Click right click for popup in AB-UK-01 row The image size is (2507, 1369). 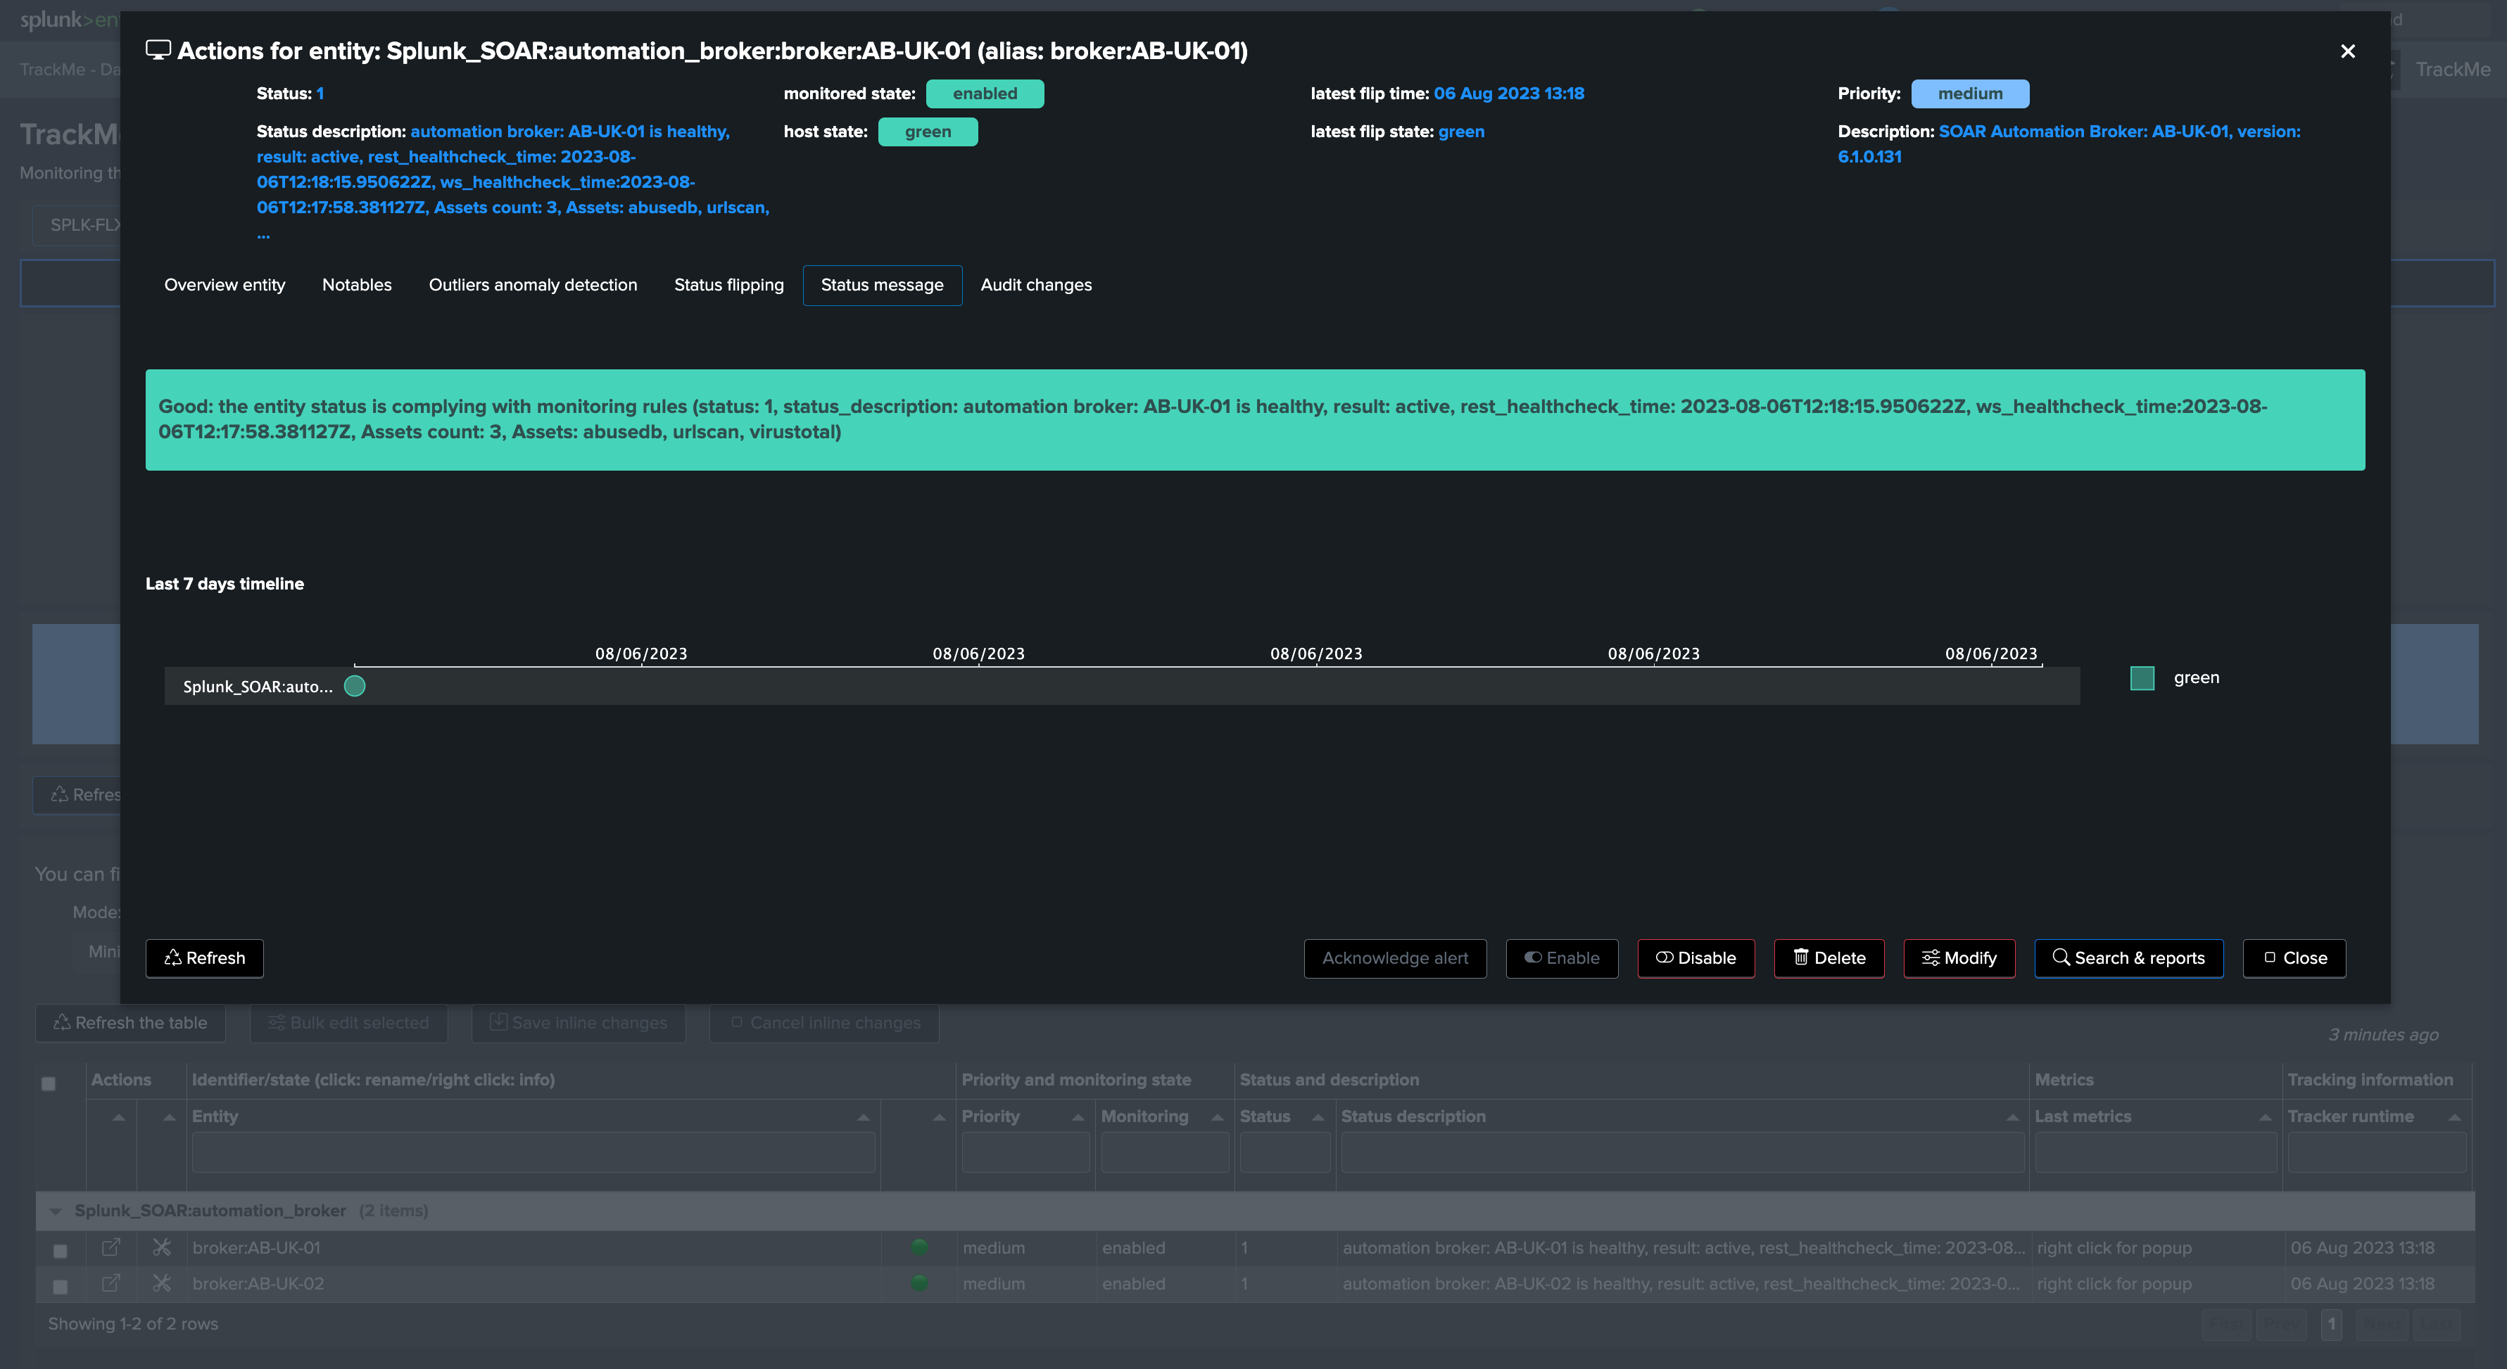coord(2114,1247)
